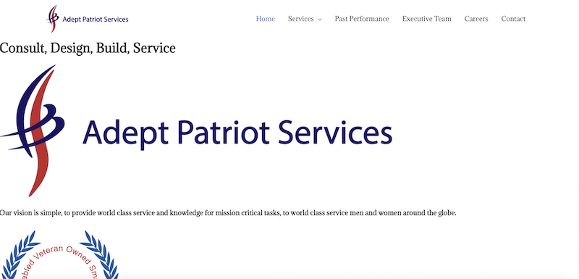Click the Adept Patriot Services header logo
The height and width of the screenshot is (279, 579).
click(x=87, y=18)
